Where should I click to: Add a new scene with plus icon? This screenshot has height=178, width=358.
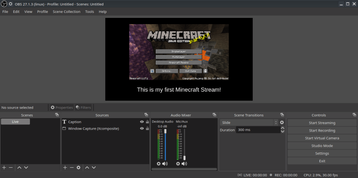point(4,168)
